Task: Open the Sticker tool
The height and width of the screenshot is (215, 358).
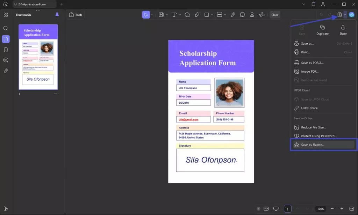Action: [243, 15]
